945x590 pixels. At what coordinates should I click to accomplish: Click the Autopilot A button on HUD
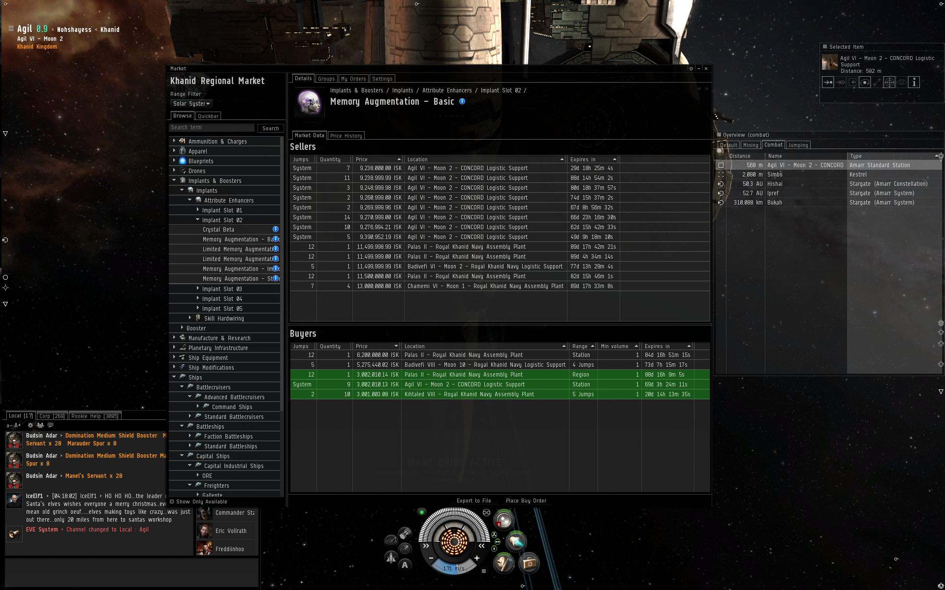point(405,565)
